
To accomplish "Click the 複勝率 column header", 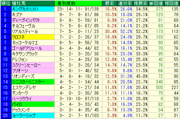I will tap(141, 3).
